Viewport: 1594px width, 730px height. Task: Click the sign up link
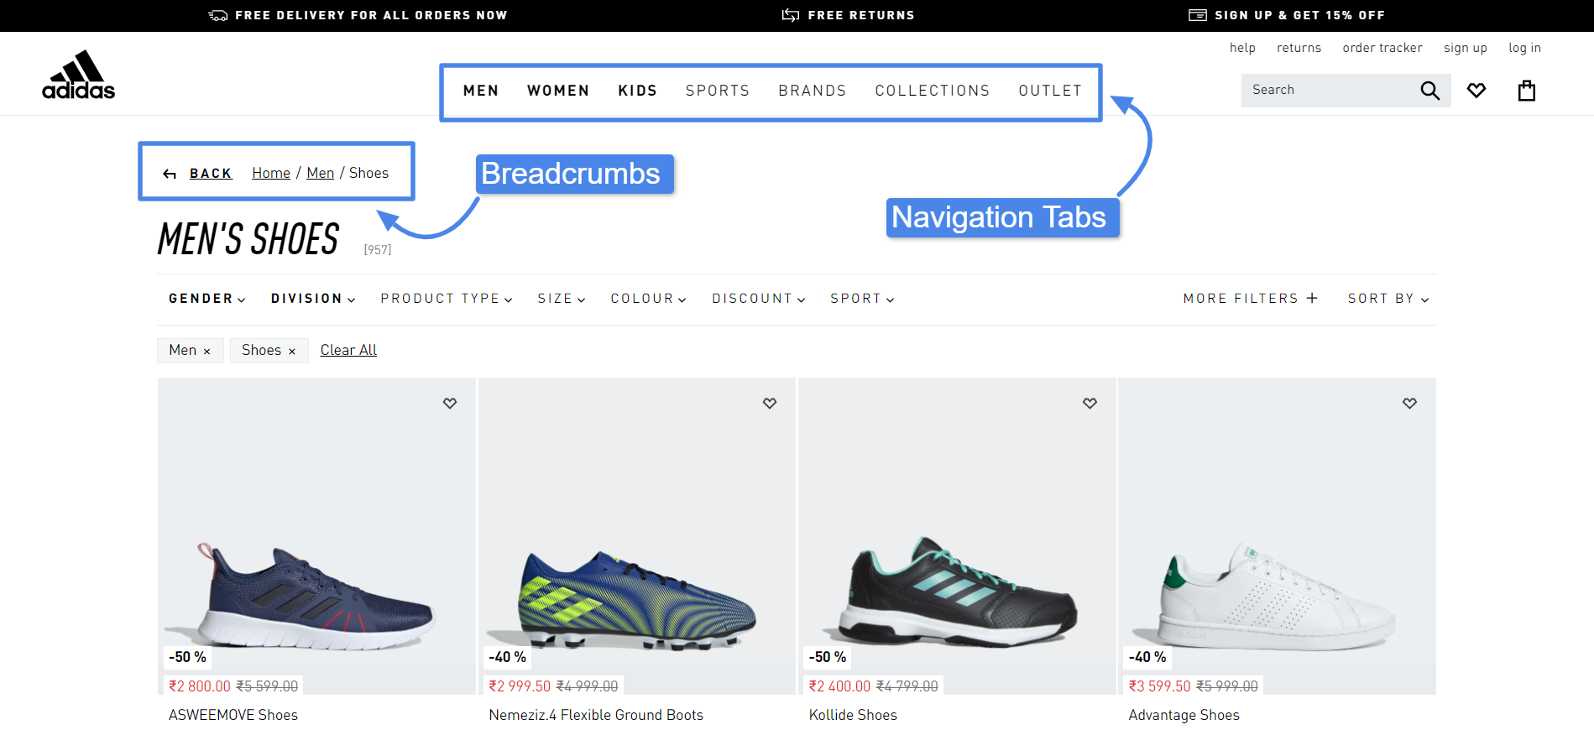(x=1466, y=48)
